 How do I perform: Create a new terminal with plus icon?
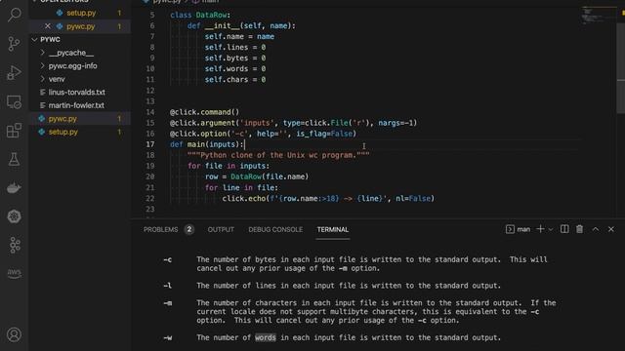pos(540,229)
